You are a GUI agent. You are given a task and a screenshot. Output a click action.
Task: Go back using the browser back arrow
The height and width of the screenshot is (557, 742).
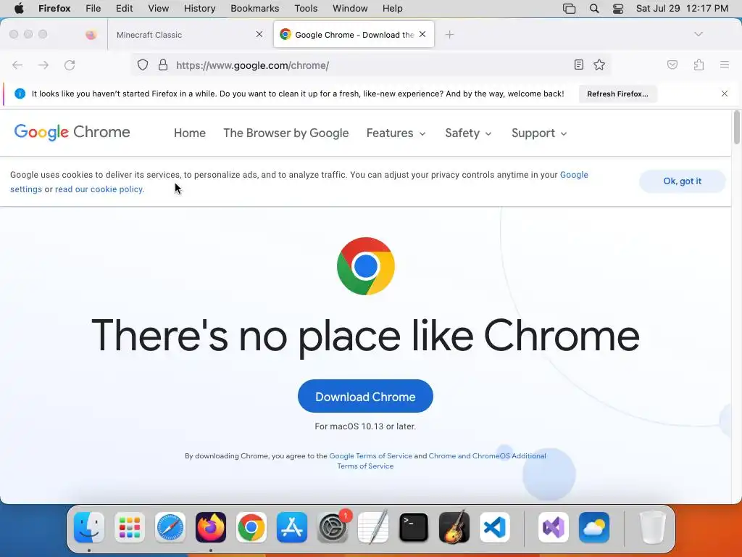click(17, 65)
